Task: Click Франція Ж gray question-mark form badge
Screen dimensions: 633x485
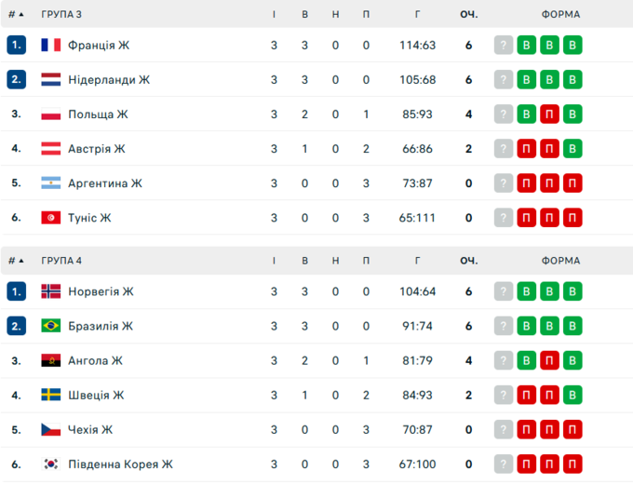Action: click(x=504, y=45)
